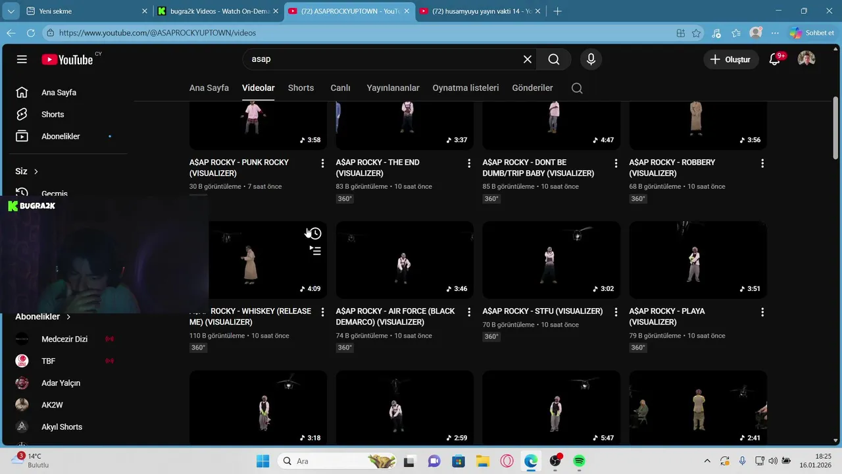Viewport: 842px width, 474px height.
Task: Open Oynatma listeleri tab
Action: point(466,88)
